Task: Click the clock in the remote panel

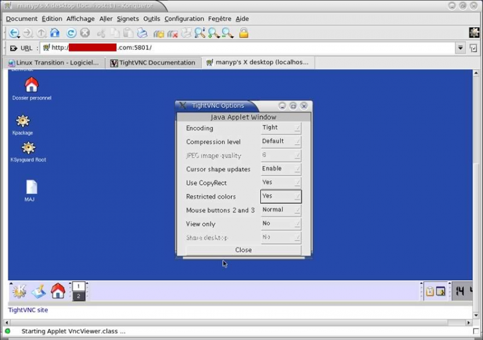Action: click(x=462, y=291)
